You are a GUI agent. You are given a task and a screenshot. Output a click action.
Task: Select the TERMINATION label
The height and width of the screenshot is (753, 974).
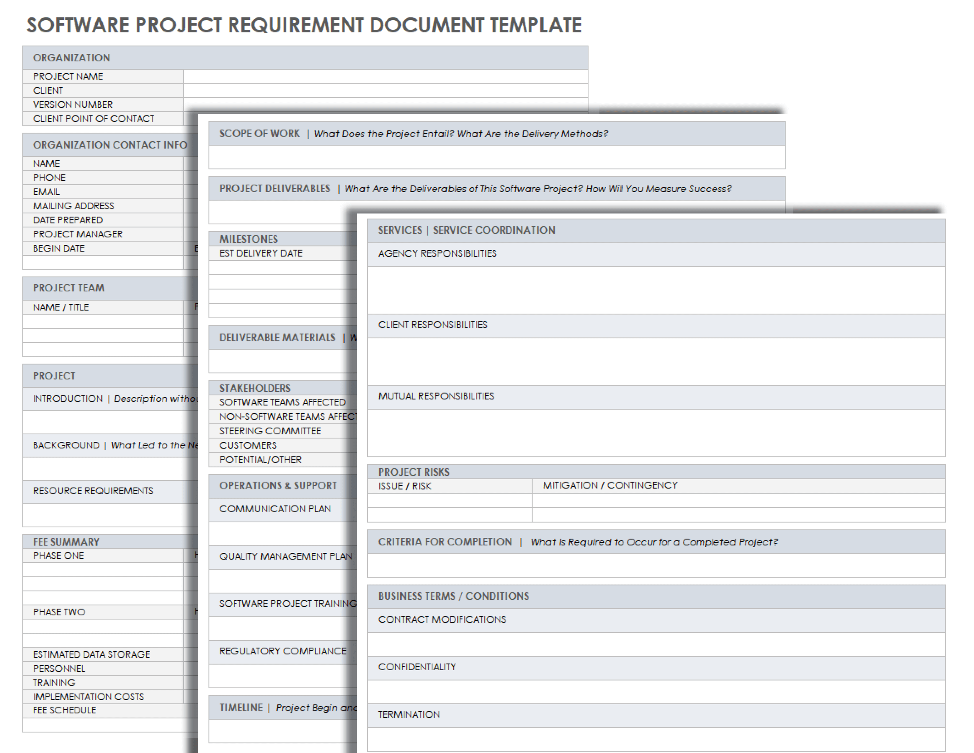(x=408, y=715)
